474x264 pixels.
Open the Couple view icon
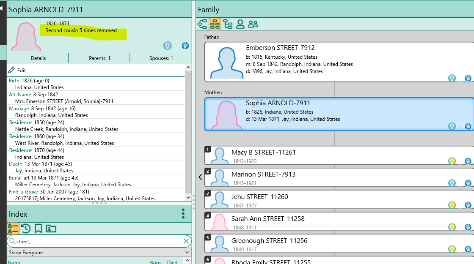253,24
